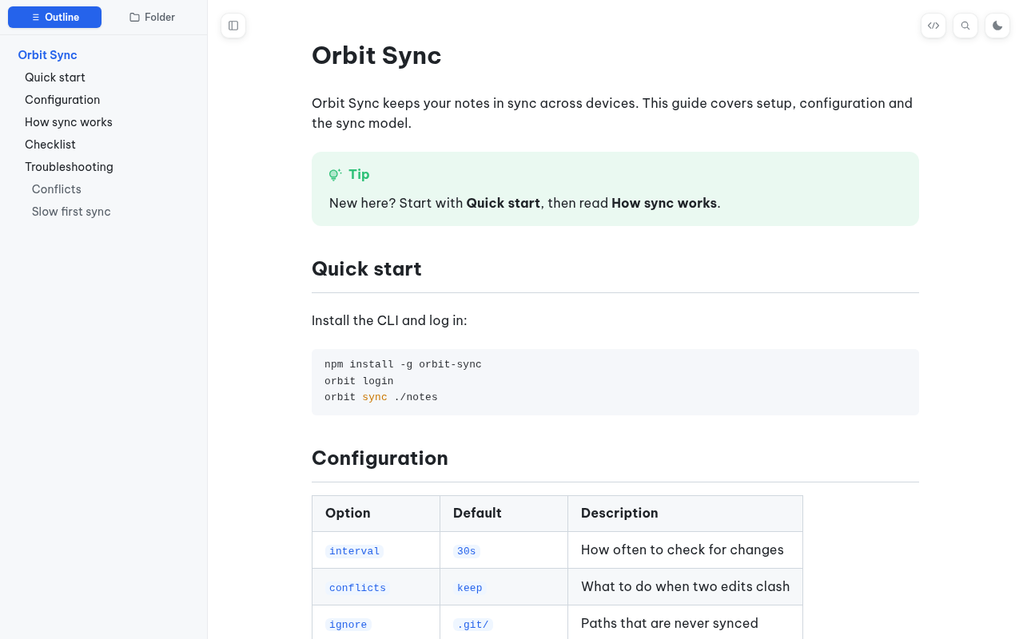Image resolution: width=1023 pixels, height=639 pixels.
Task: Go to Orbit Sync in outline
Action: coord(48,55)
